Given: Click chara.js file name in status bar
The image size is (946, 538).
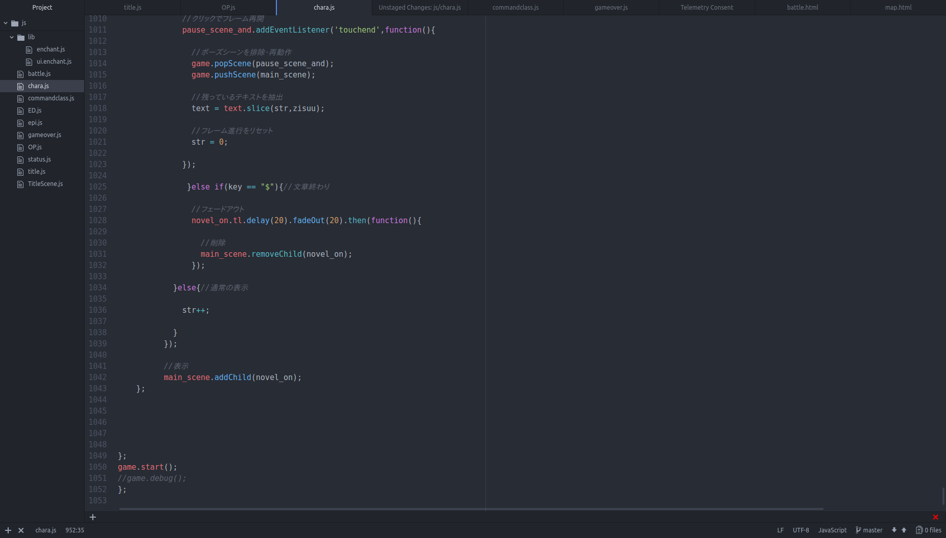Looking at the screenshot, I should click(x=46, y=530).
